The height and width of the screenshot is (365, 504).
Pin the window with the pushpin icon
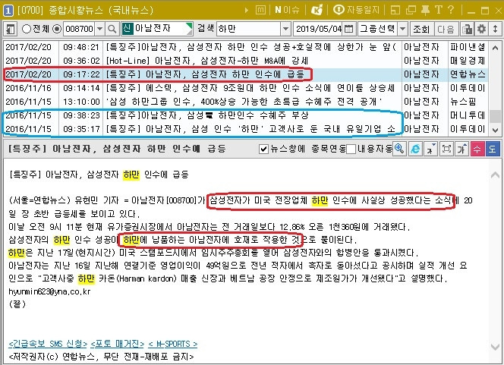425,11
